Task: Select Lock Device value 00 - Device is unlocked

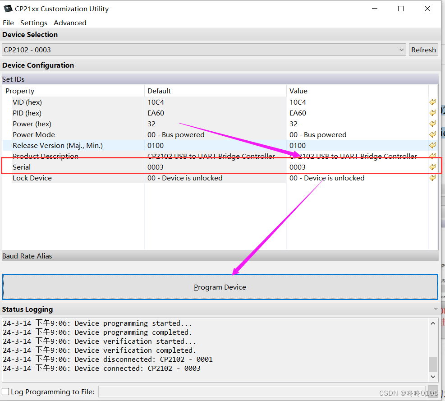Action: [357, 178]
